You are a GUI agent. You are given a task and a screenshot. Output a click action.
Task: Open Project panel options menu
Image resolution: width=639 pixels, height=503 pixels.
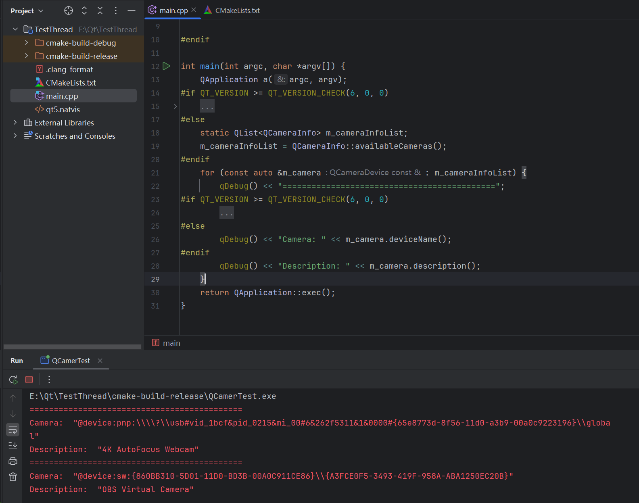point(116,11)
